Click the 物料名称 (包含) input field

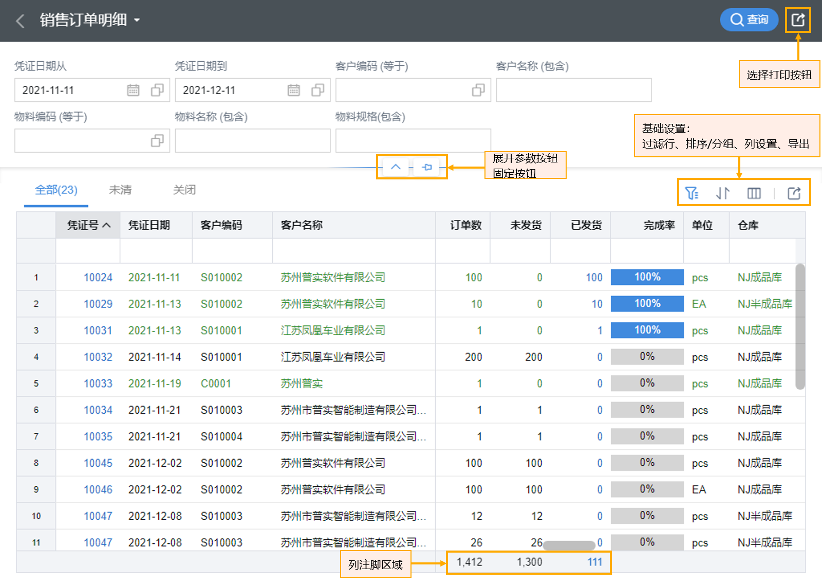point(253,140)
